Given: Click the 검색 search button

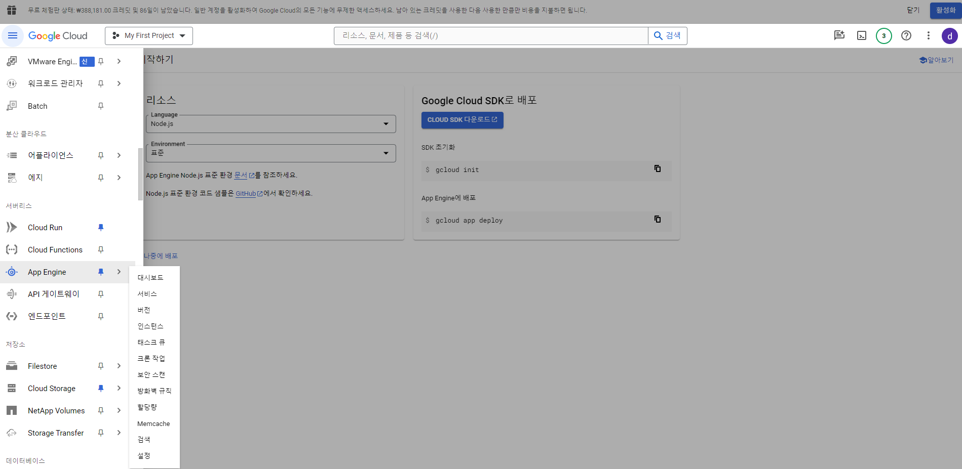Looking at the screenshot, I should click(668, 35).
